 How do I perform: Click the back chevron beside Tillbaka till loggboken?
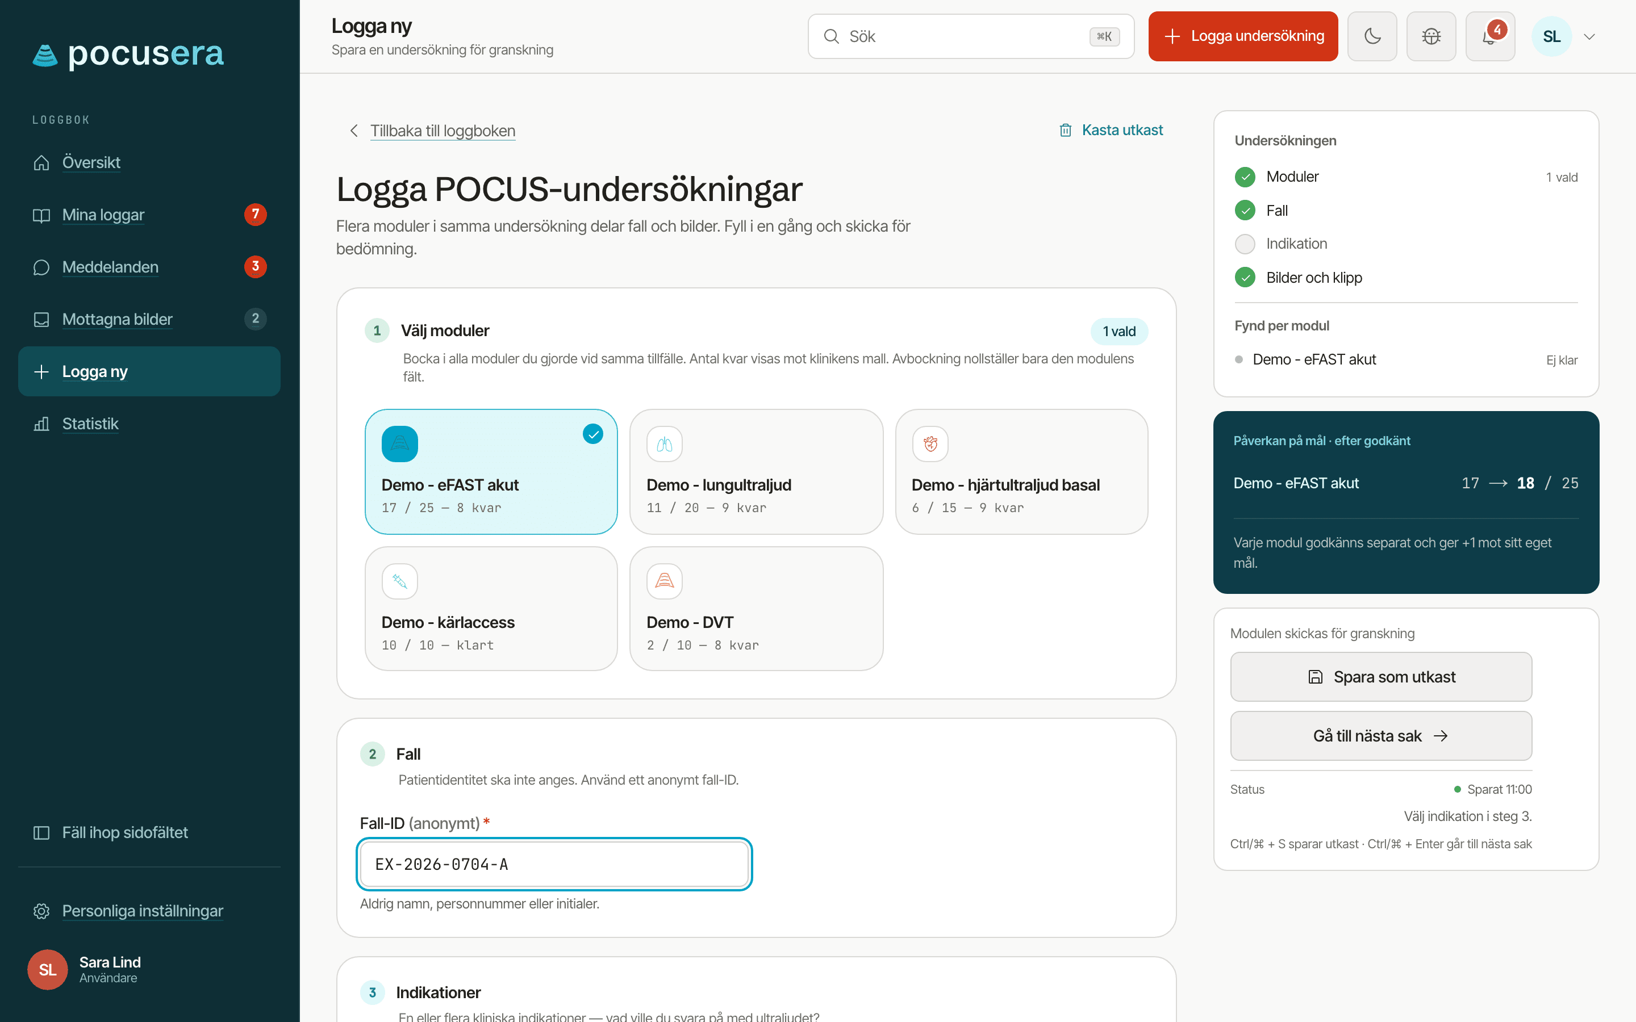point(353,131)
